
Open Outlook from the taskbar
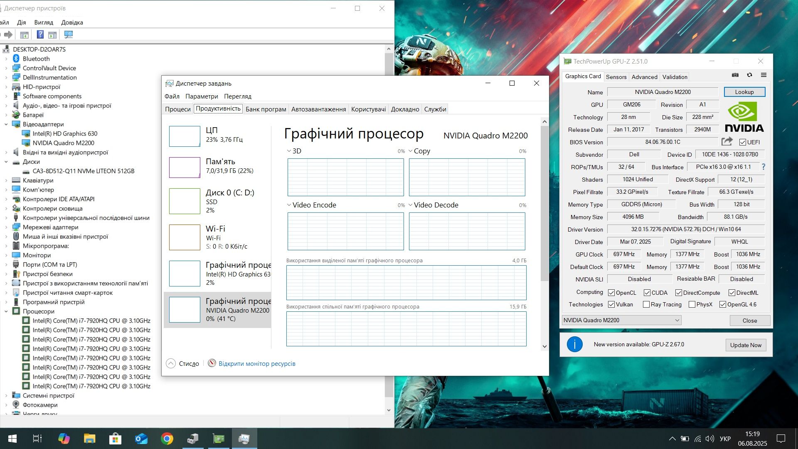click(x=141, y=439)
